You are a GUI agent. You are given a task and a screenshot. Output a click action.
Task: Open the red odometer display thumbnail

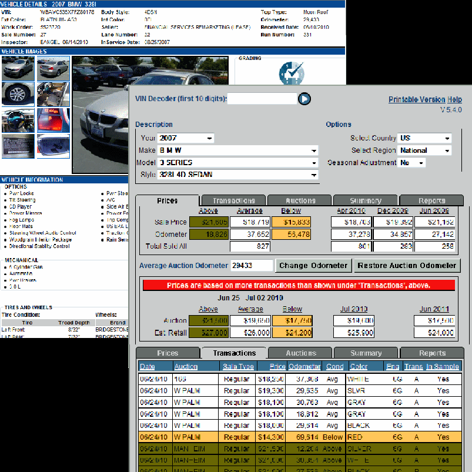(53, 120)
